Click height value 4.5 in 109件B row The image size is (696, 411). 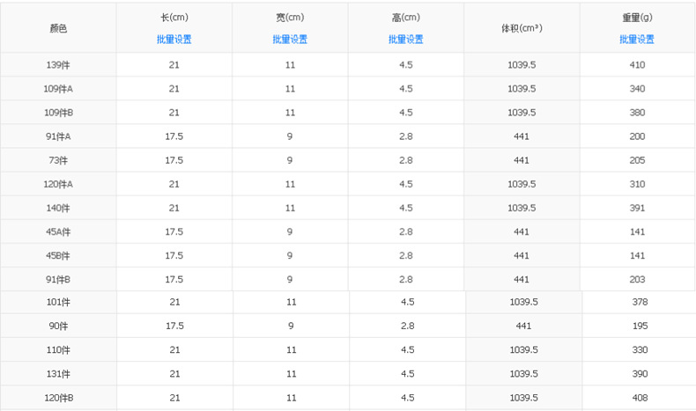point(405,113)
